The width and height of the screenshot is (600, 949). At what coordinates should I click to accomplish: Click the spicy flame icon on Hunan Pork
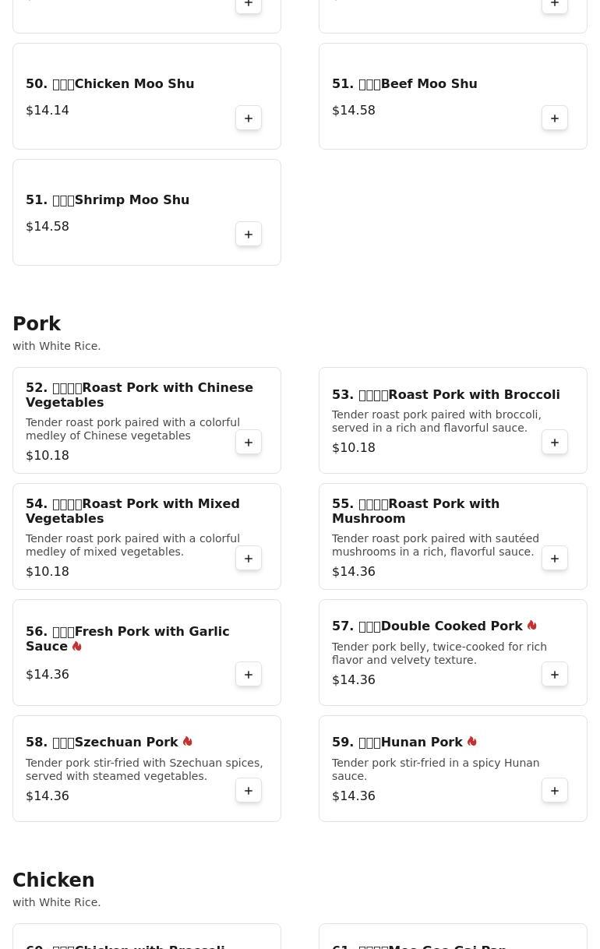(x=471, y=742)
